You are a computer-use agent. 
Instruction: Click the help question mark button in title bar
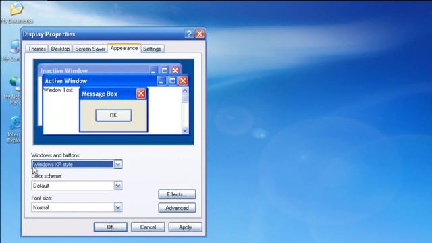[189, 34]
